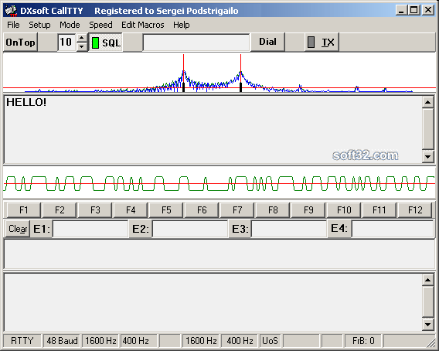Viewport: 439px width, 351px height.
Task: Click inside the E1 input field
Action: (90, 229)
